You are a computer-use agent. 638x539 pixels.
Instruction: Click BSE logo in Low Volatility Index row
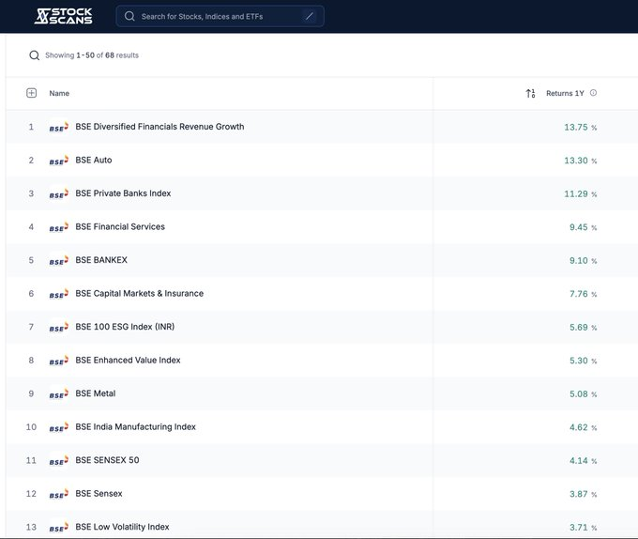tap(58, 528)
